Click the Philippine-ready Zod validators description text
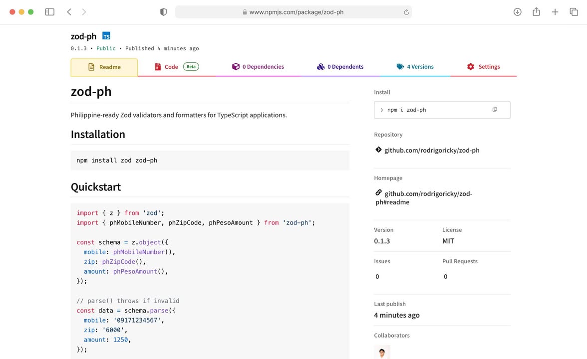Screen dimensions: 587x359 point(179,115)
